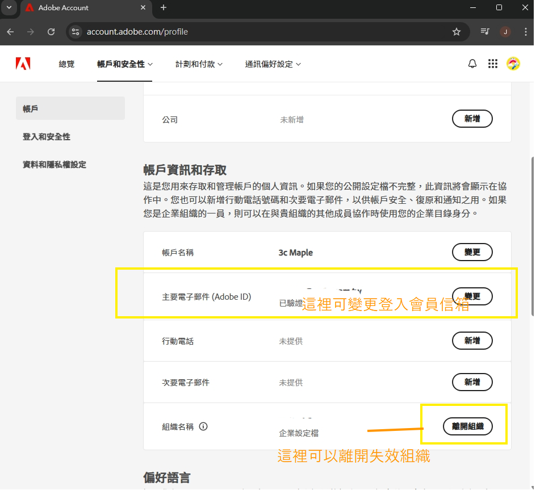Open the Adobe apps grid launcher
Screen dimensions: 540x503
tap(493, 64)
